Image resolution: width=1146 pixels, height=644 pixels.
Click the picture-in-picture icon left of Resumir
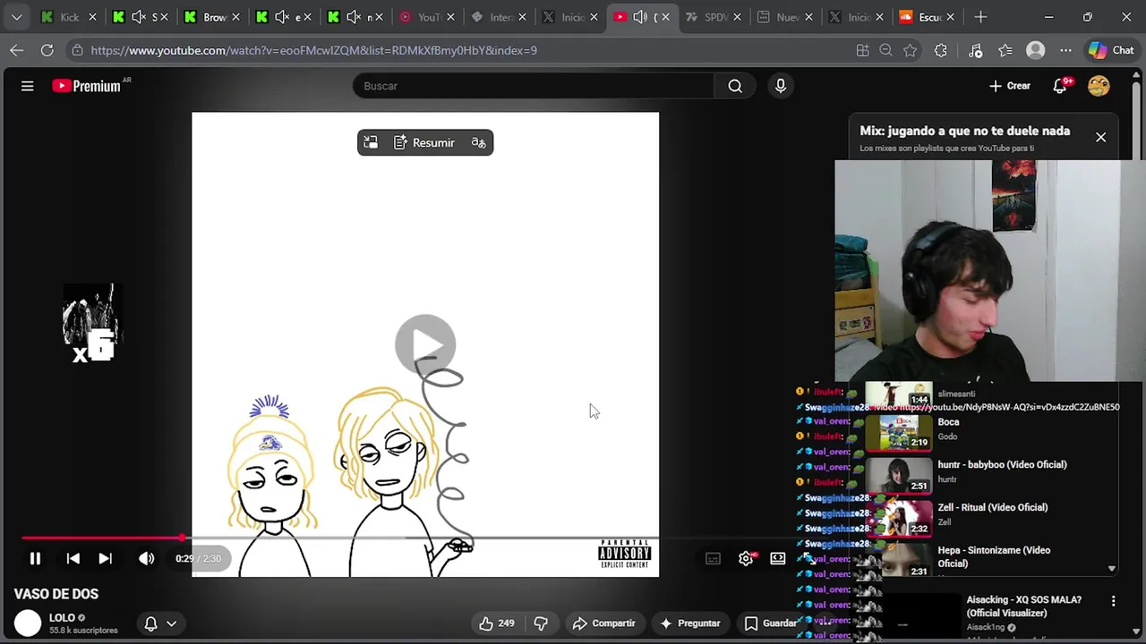click(x=371, y=142)
